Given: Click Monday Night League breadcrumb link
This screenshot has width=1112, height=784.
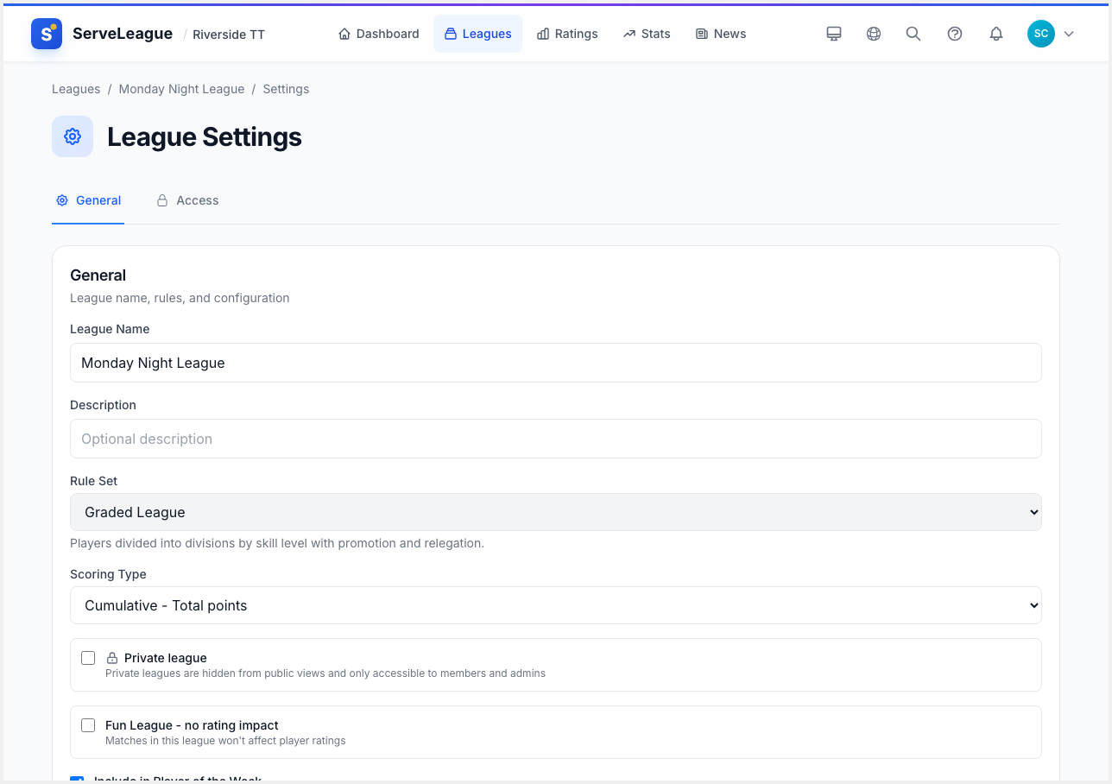Looking at the screenshot, I should pos(181,89).
